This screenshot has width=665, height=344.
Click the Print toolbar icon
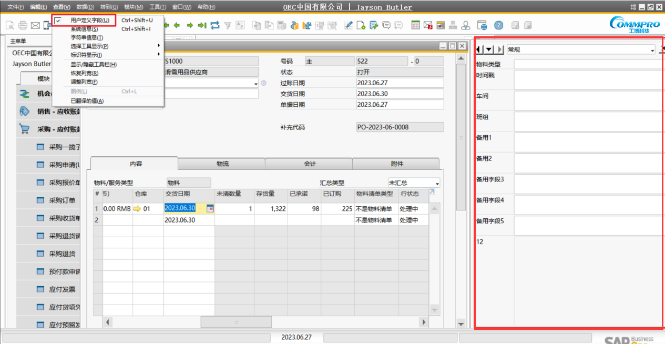click(x=23, y=25)
